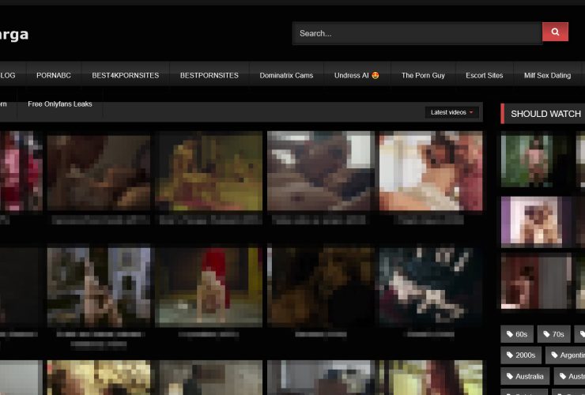Open the Milf Sex Dating link
Viewport: 585px width, 395px height.
click(x=547, y=76)
